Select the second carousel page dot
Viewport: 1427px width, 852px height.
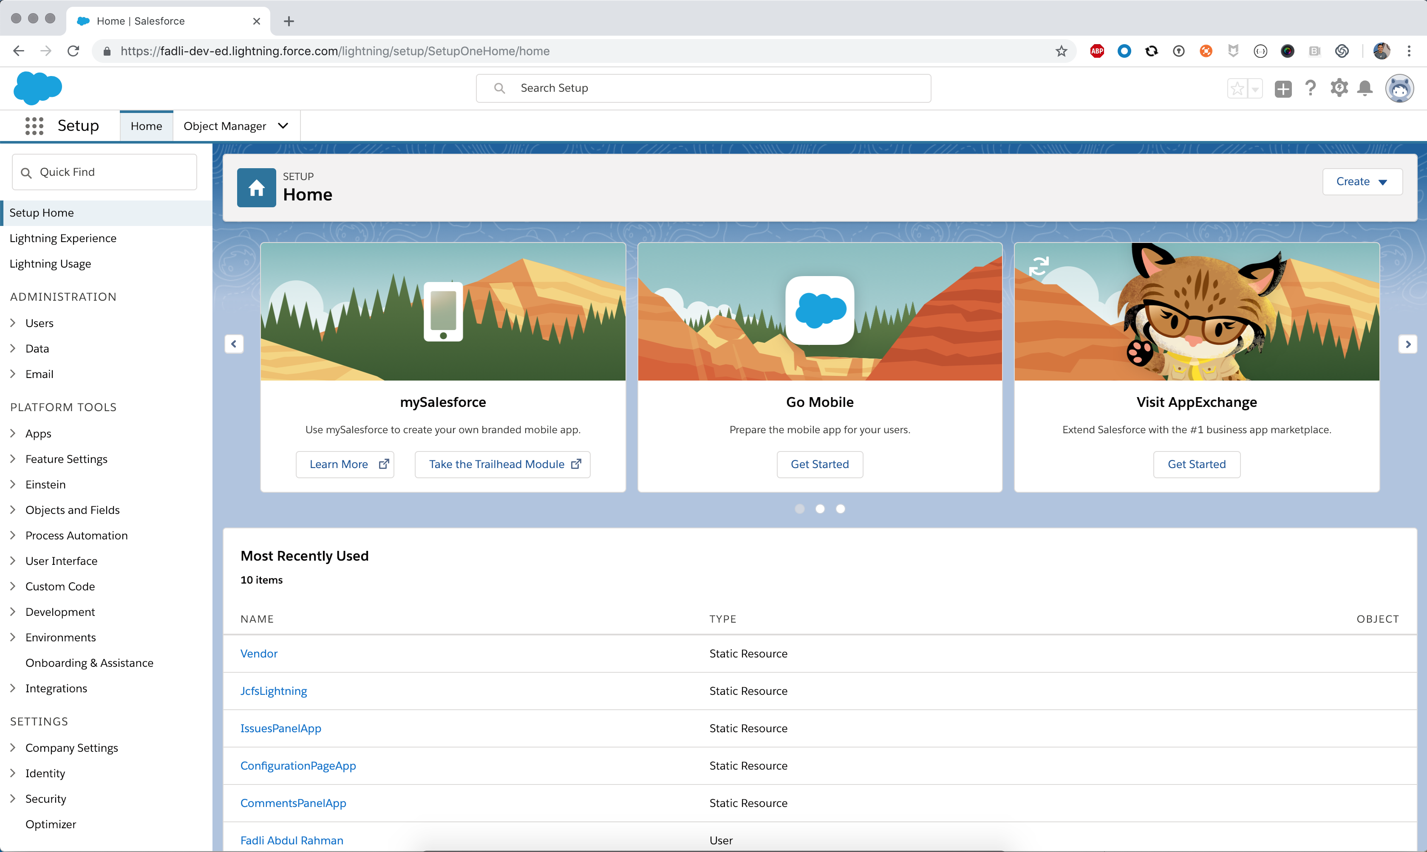pyautogui.click(x=820, y=509)
